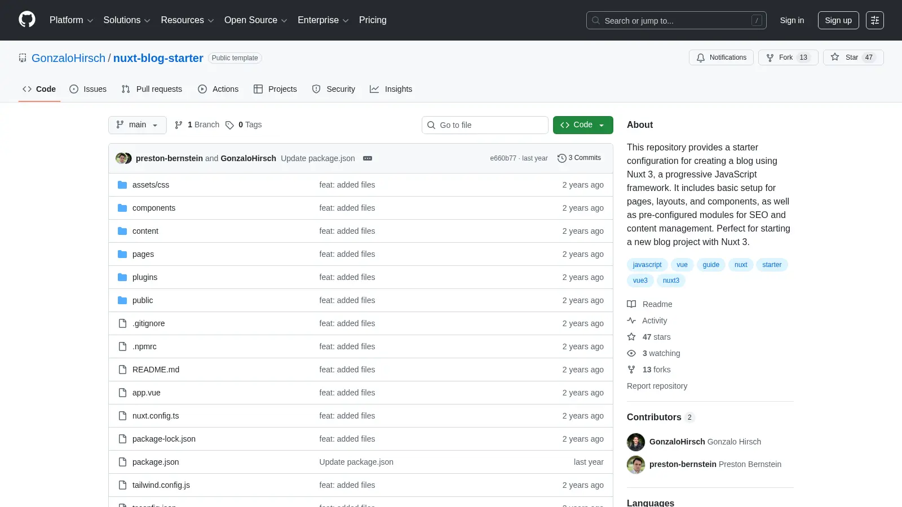This screenshot has width=902, height=507.
Task: Click the Sign in link
Action: (x=792, y=20)
